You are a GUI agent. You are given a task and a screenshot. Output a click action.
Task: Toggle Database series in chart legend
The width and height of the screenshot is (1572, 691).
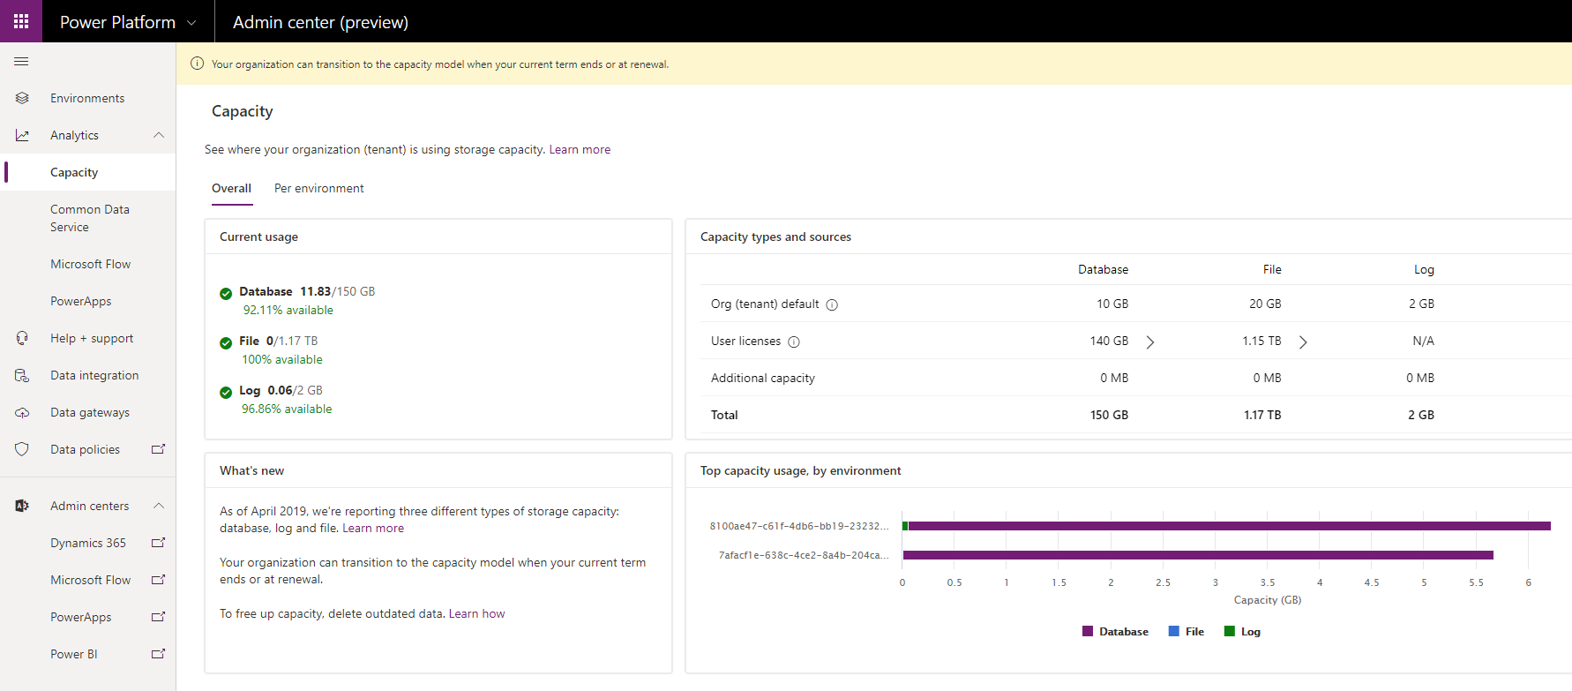tap(1115, 632)
